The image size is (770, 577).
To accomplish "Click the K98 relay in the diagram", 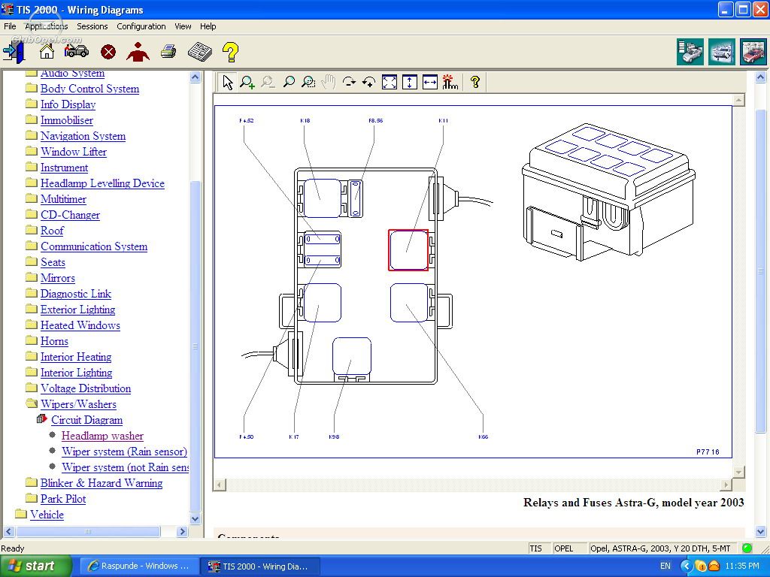I will [352, 356].
